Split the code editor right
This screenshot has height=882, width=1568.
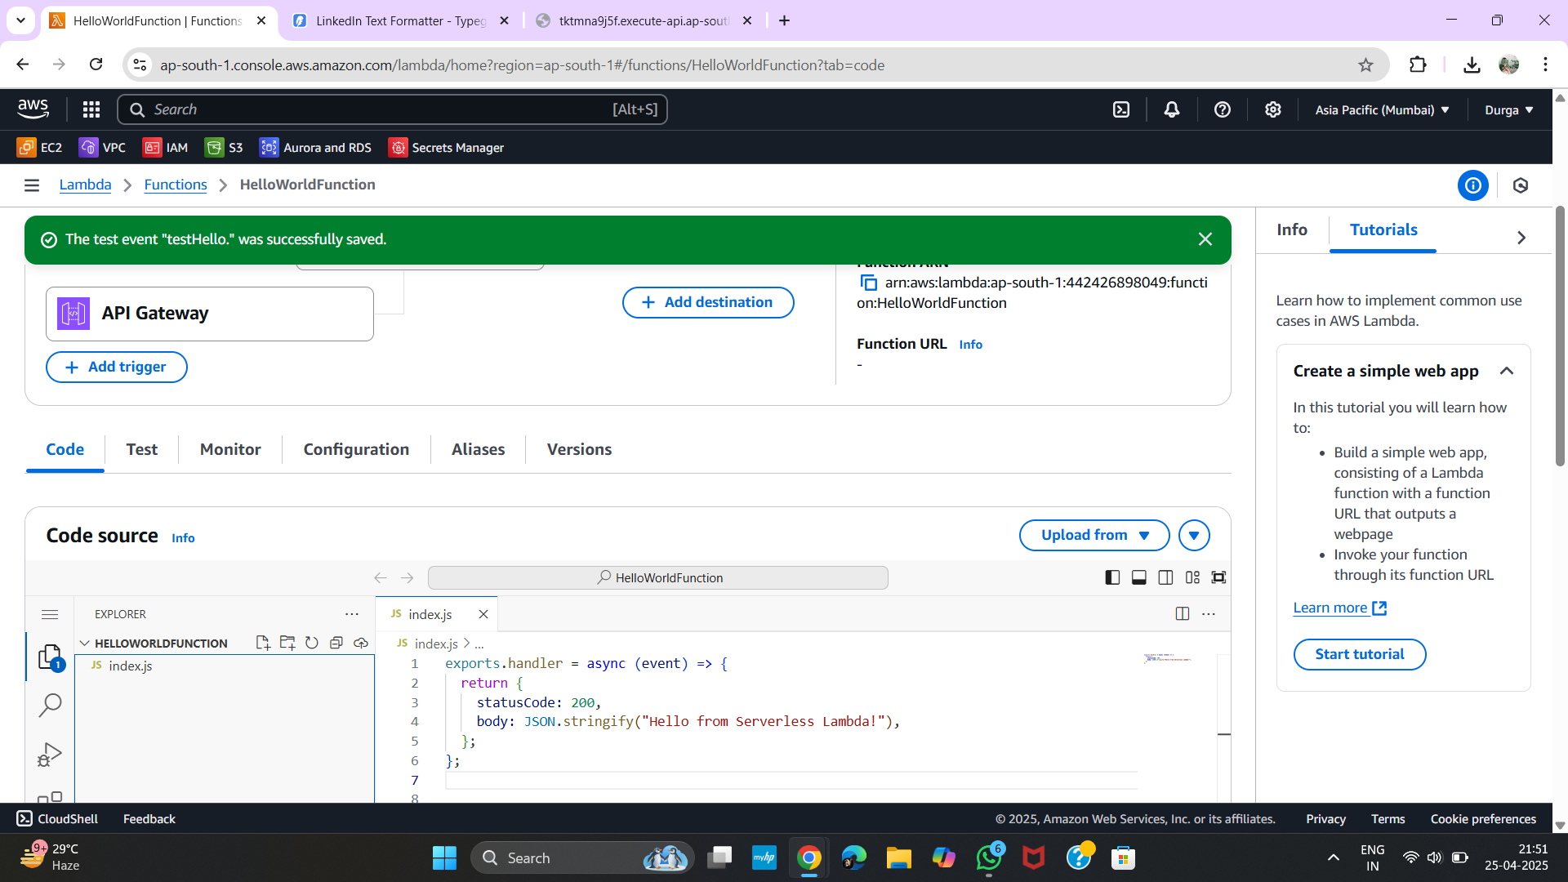(1182, 614)
